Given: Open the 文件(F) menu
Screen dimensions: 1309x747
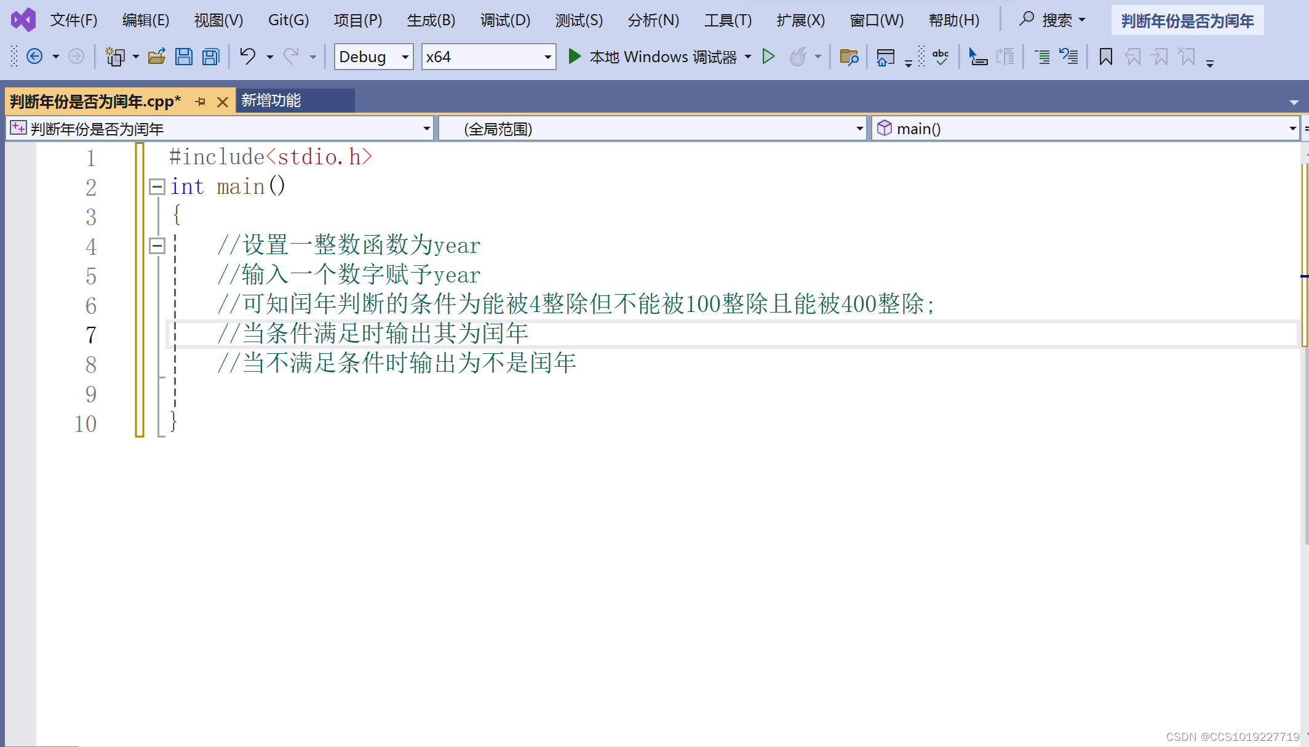Looking at the screenshot, I should (x=74, y=20).
